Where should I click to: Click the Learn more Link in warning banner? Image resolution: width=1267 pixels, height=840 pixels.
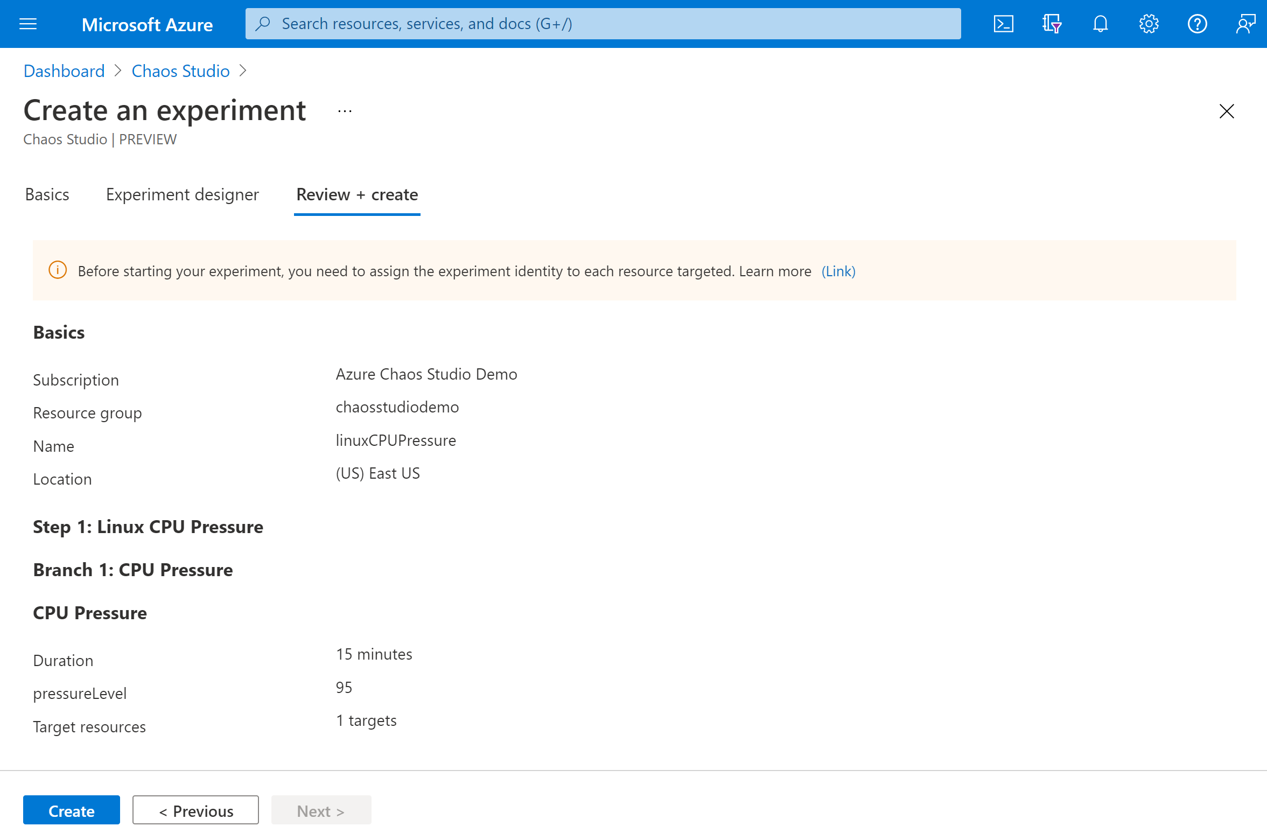pos(838,271)
